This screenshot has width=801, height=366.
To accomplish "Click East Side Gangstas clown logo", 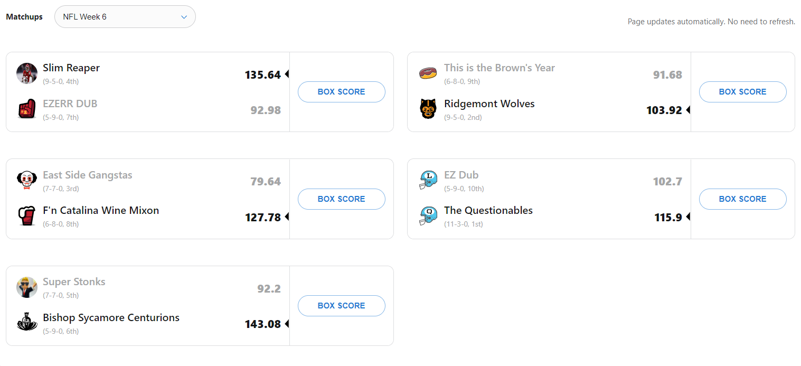I will [26, 181].
